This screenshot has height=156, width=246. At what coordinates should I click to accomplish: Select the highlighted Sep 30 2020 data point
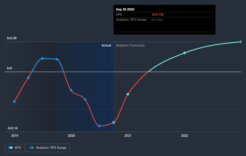click(x=114, y=122)
